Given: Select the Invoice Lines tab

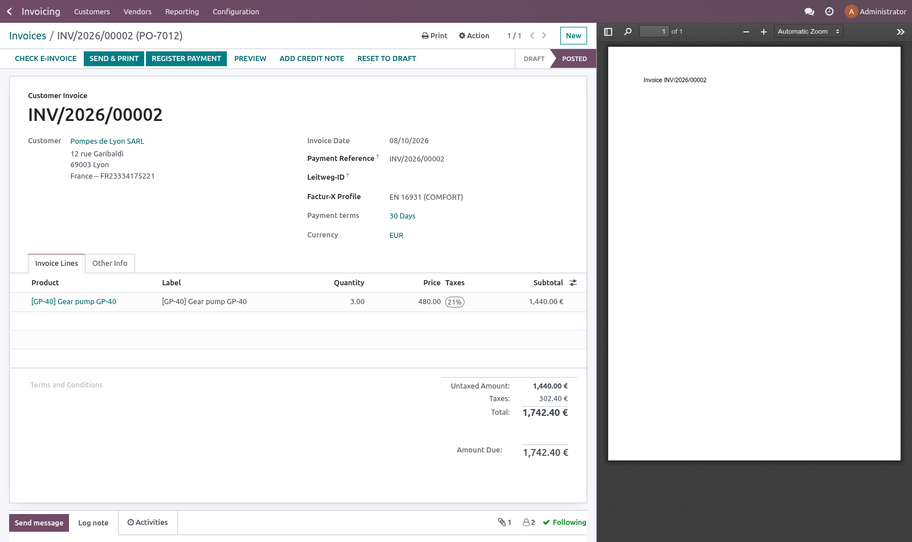Looking at the screenshot, I should (x=56, y=264).
